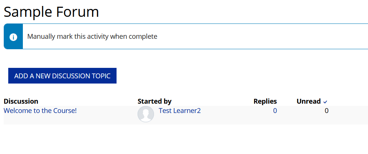368x154 pixels.
Task: Click the Replies column header
Action: (x=265, y=101)
